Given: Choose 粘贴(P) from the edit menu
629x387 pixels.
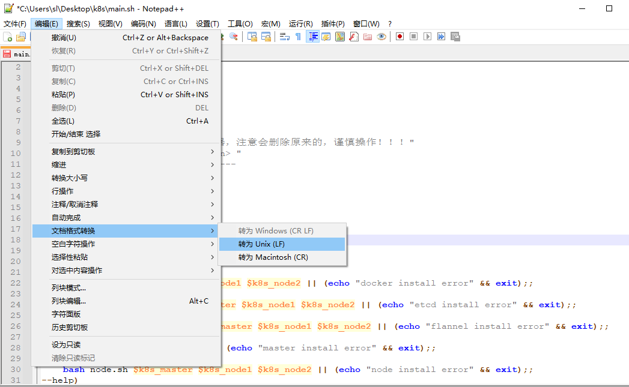Looking at the screenshot, I should (126, 95).
